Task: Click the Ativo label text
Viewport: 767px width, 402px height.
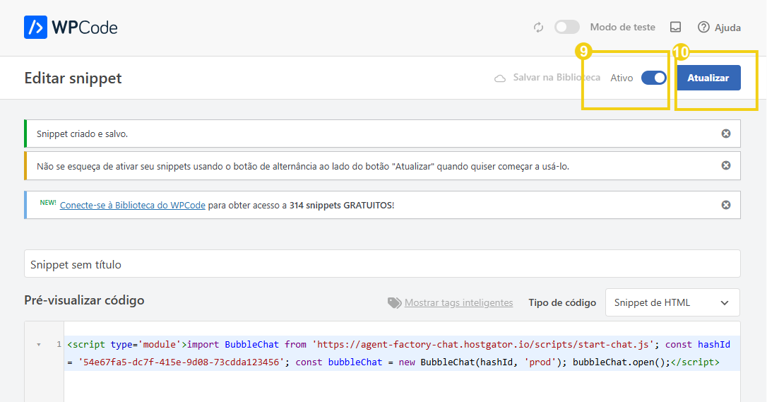Action: point(622,78)
